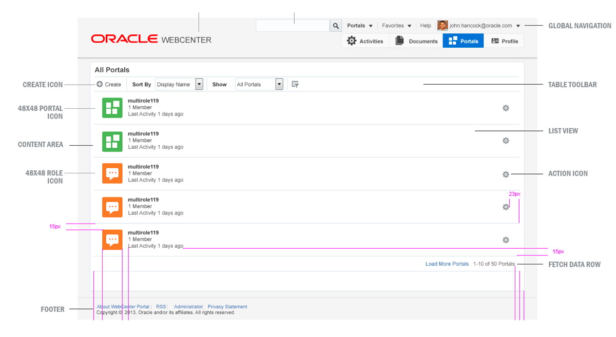The image size is (616, 337).
Task: Open gear actions for first portal row
Action: (506, 108)
